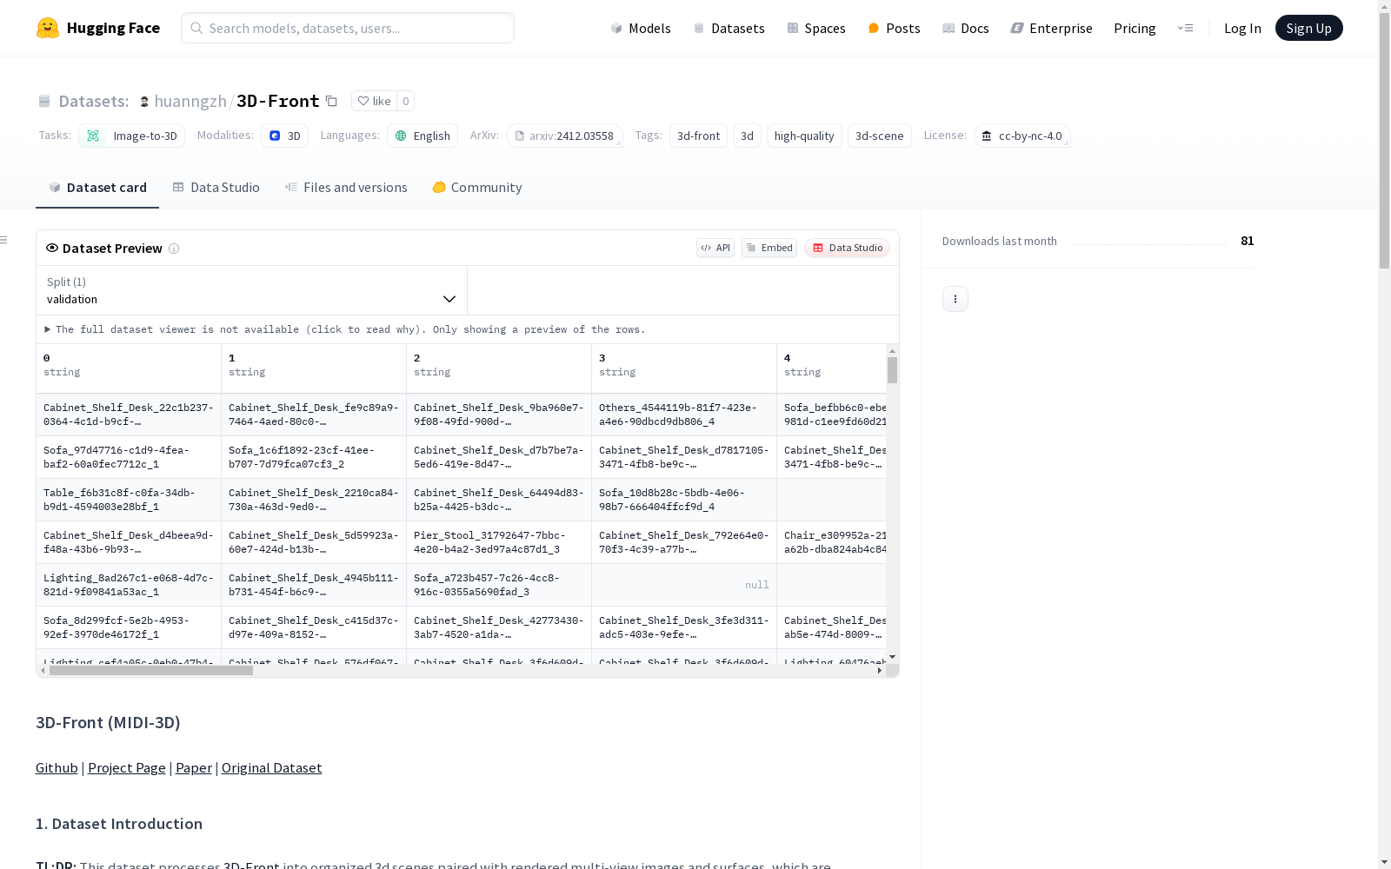Screen dimensions: 1391x869
Task: Expand the full dataset viewer notice
Action: point(345,329)
